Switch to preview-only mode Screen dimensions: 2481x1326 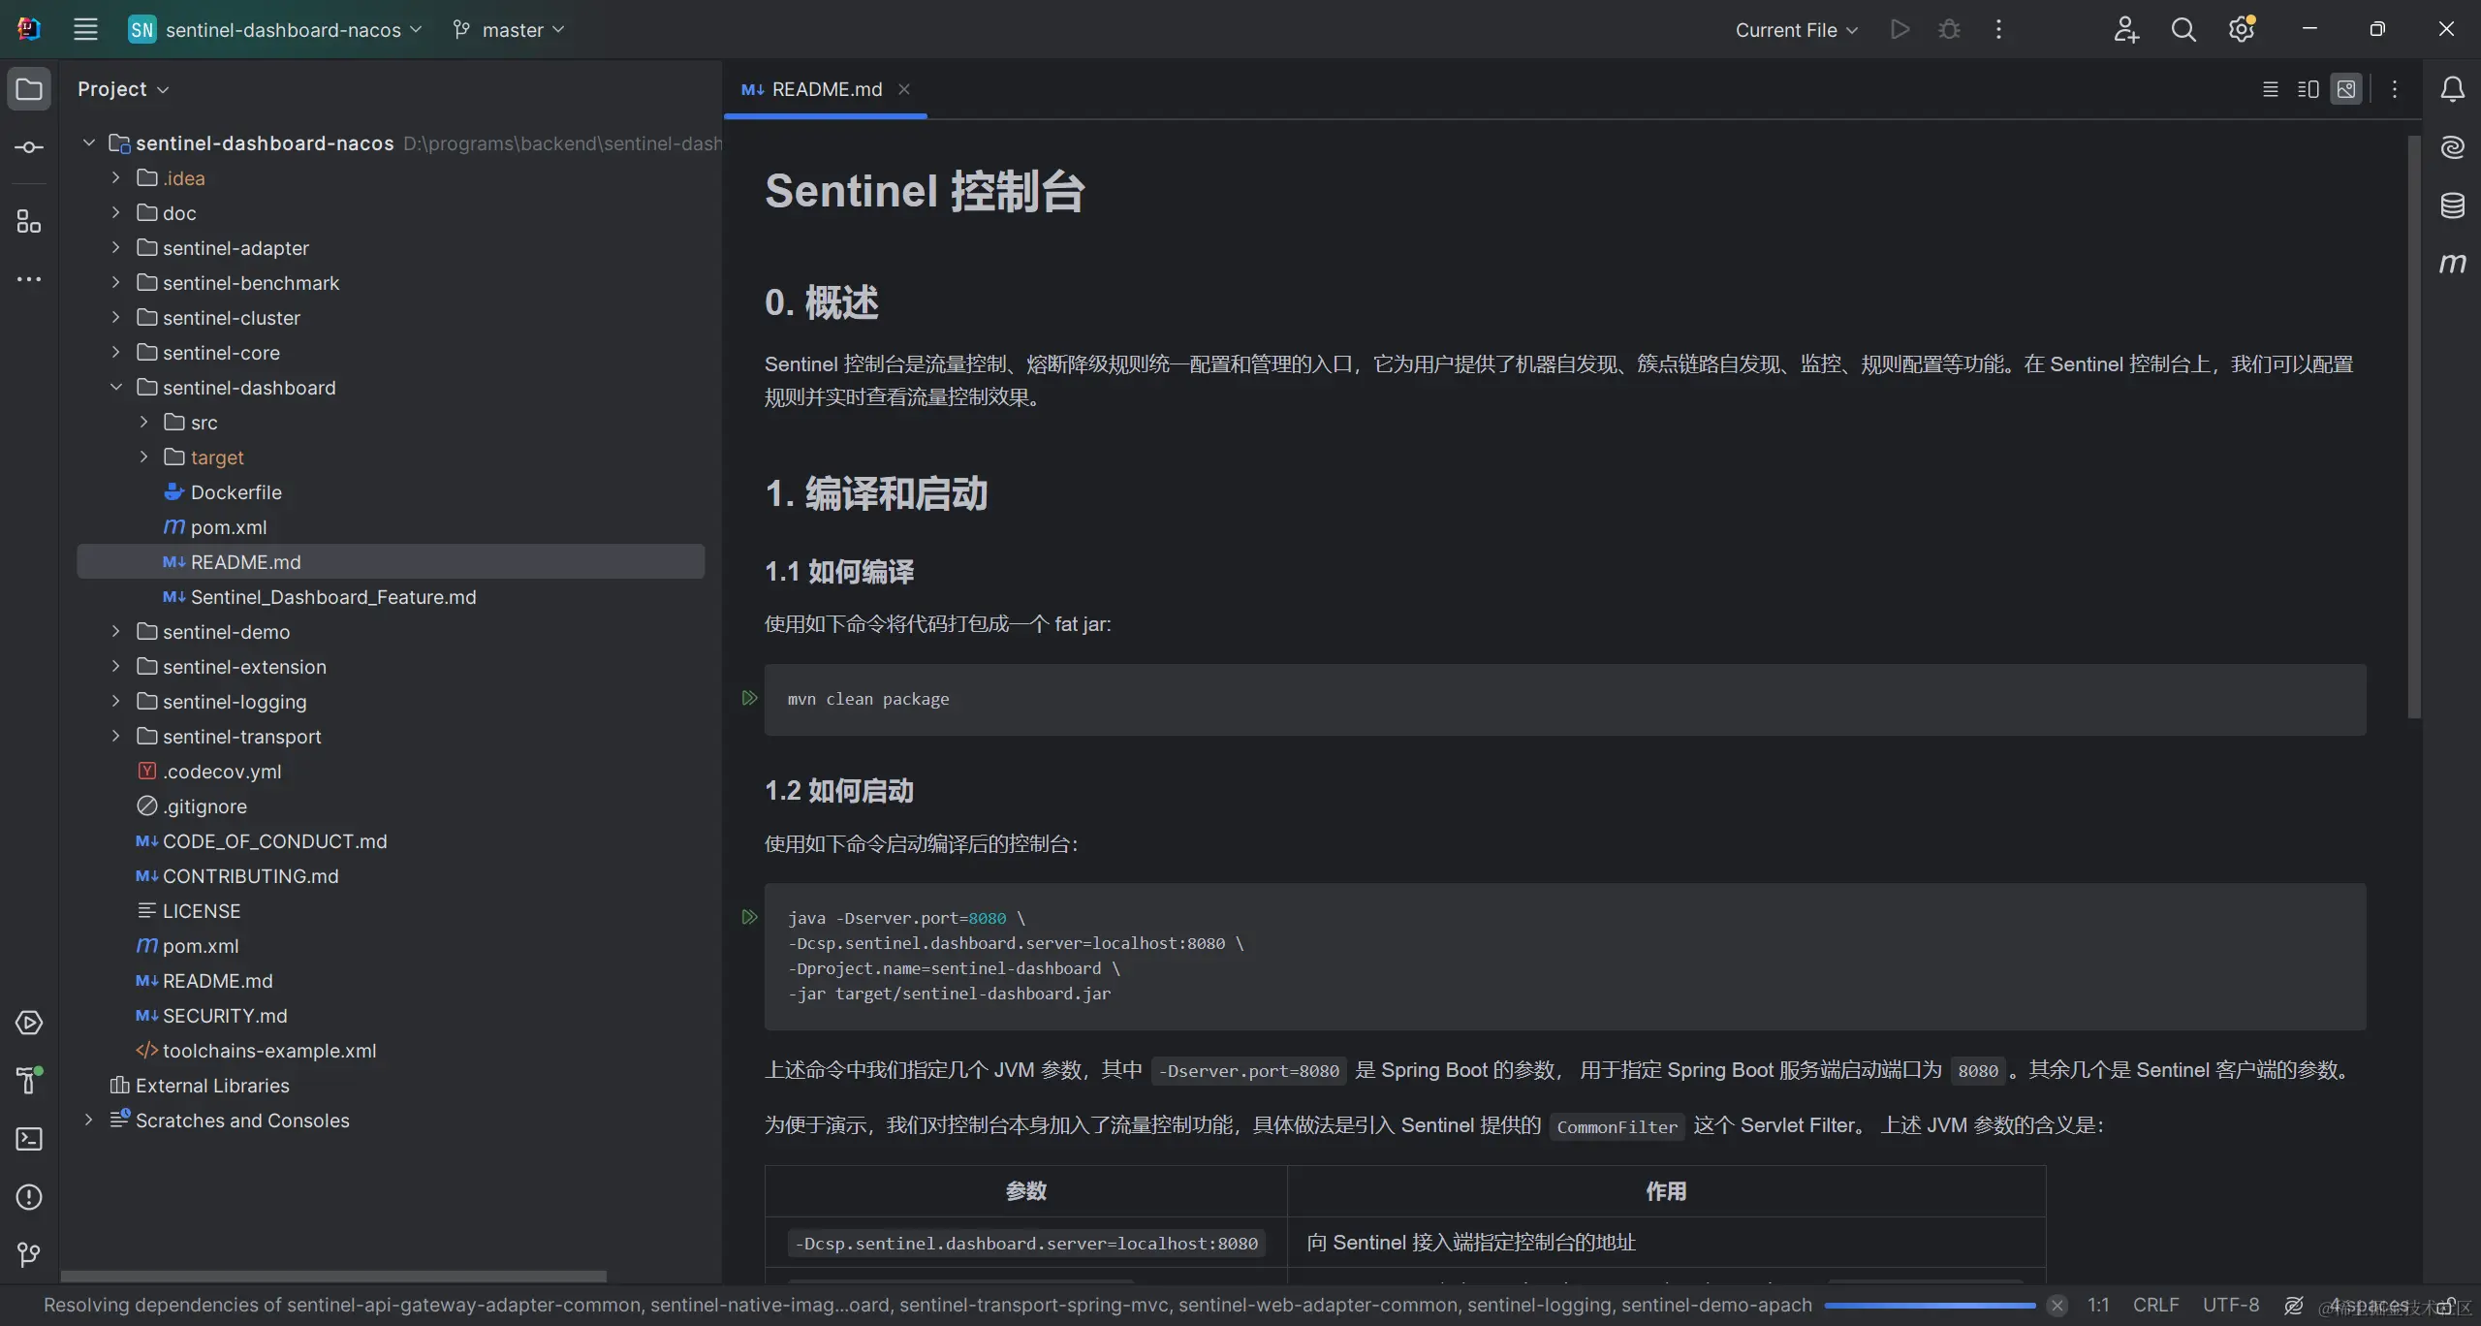click(x=2346, y=89)
